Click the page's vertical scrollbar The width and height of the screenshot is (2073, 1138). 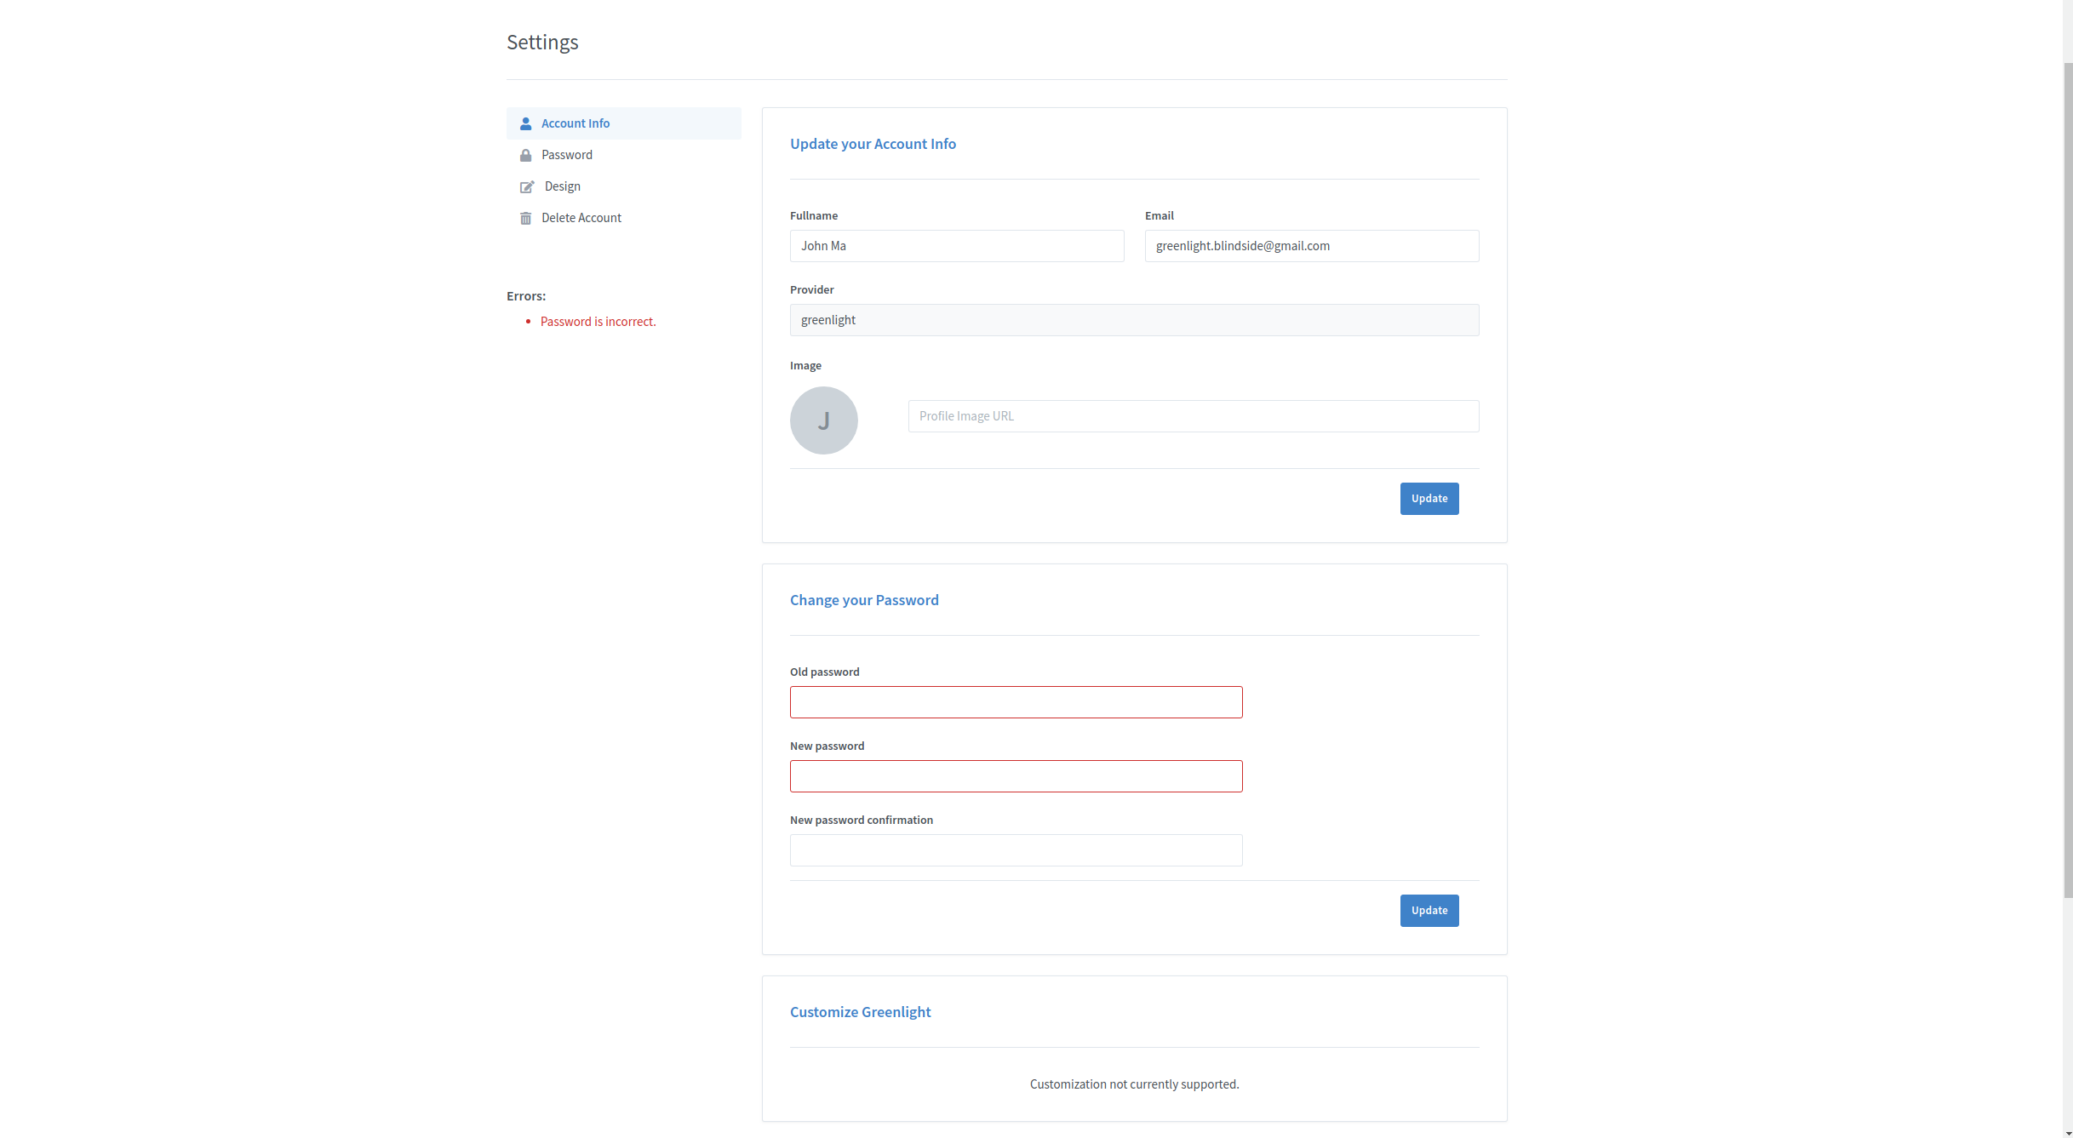(x=2067, y=477)
